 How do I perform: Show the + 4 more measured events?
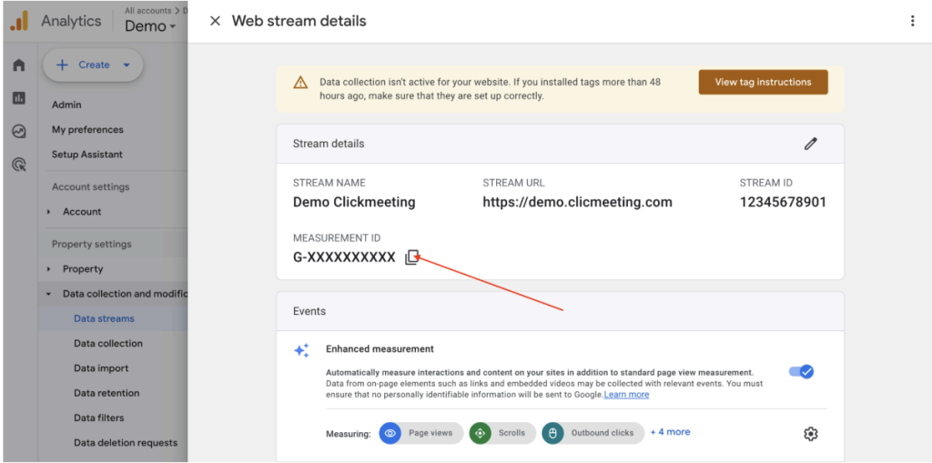670,432
